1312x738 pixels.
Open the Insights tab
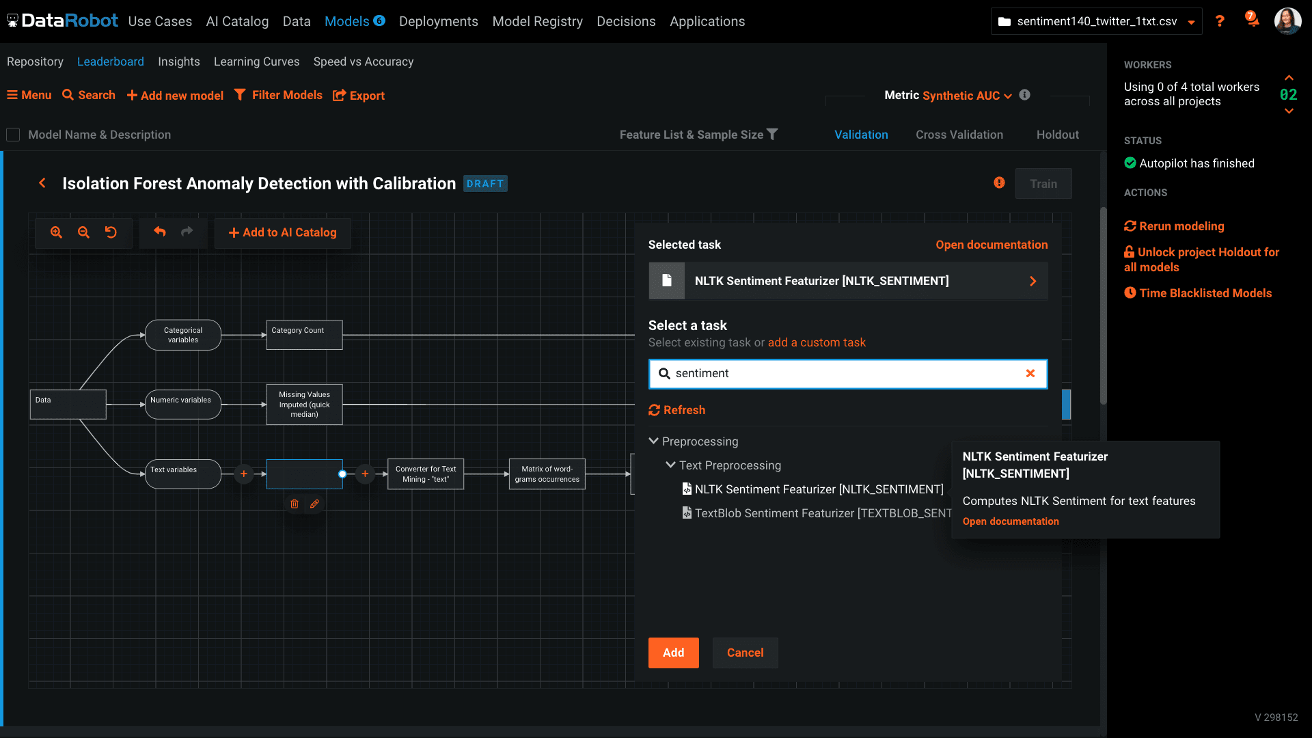tap(179, 61)
